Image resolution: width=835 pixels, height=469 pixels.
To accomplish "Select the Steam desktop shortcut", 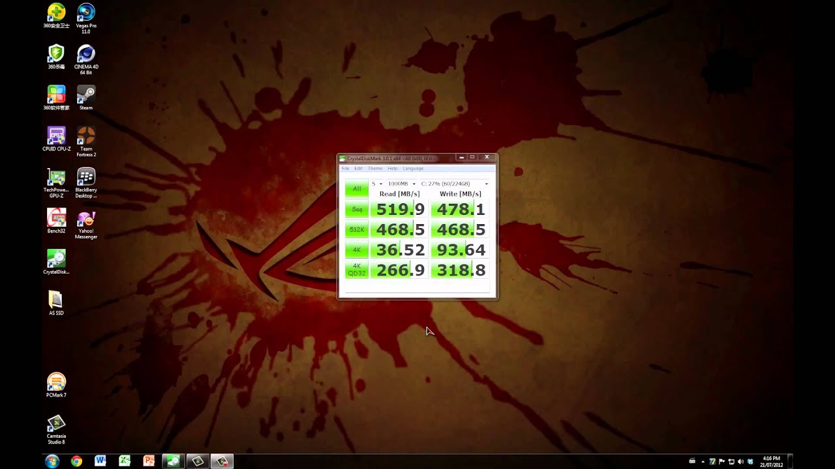I will point(86,98).
